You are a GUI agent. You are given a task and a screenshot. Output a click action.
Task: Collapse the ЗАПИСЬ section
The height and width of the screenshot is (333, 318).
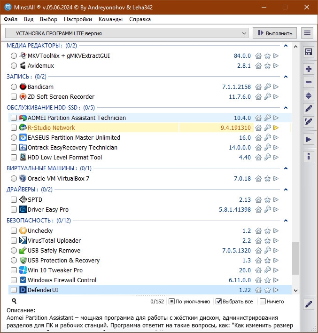point(286,77)
